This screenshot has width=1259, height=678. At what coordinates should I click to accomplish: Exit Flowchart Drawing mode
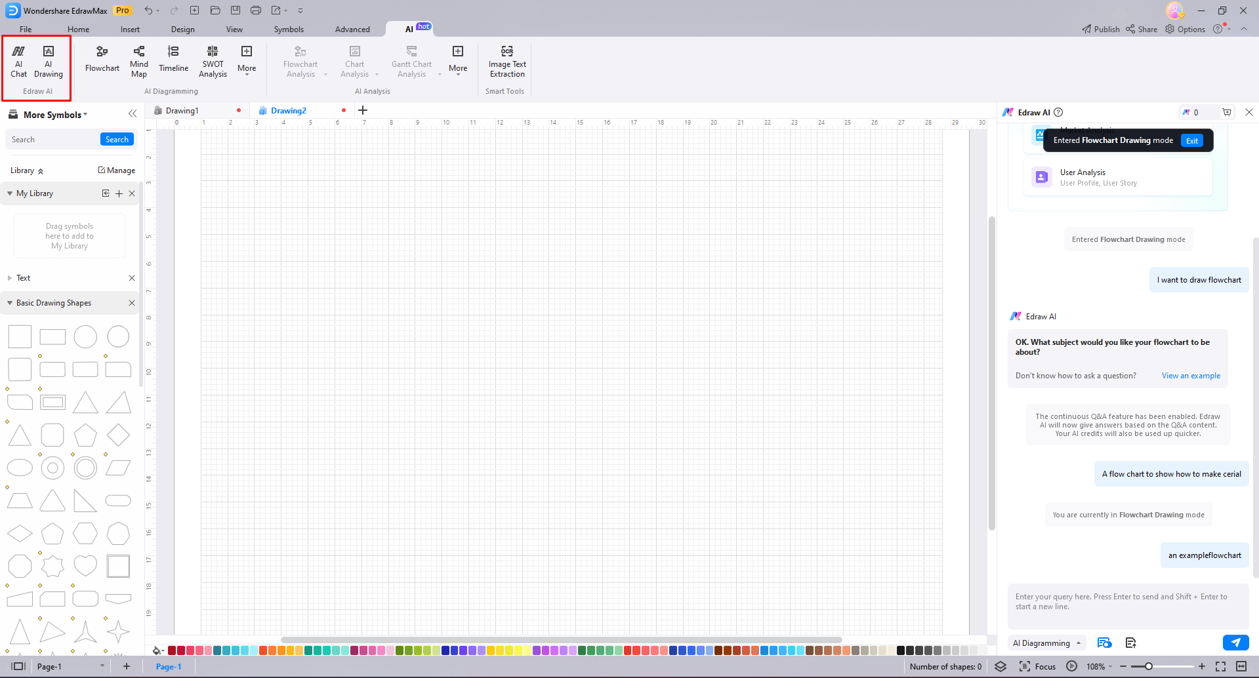tap(1192, 140)
